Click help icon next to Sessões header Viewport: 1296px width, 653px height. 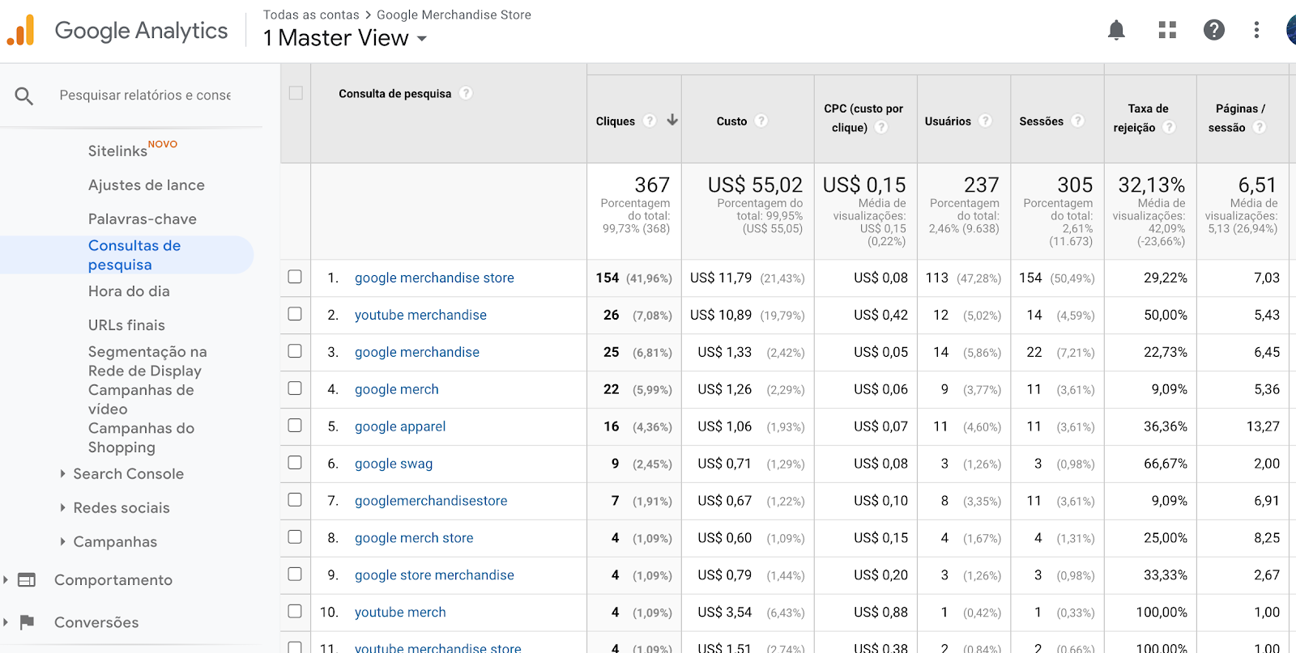click(x=1077, y=121)
